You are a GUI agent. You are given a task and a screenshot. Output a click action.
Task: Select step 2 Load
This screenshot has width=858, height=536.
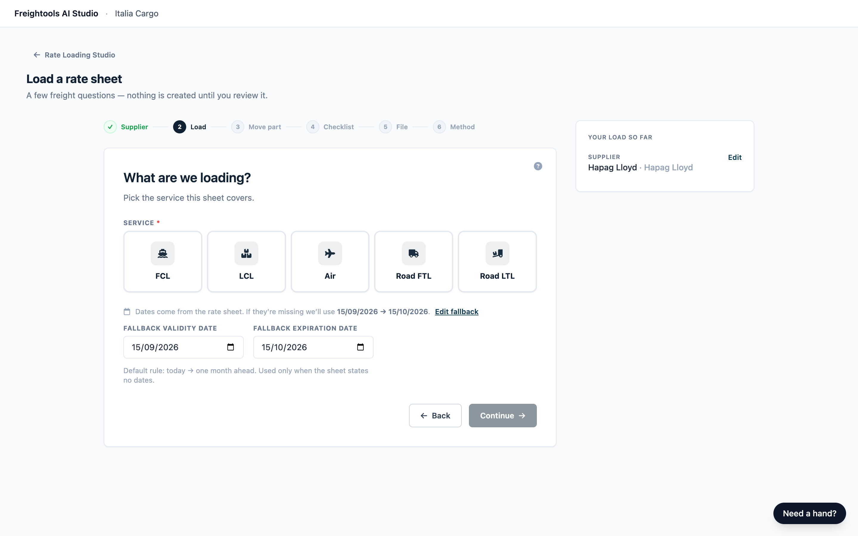tap(190, 127)
